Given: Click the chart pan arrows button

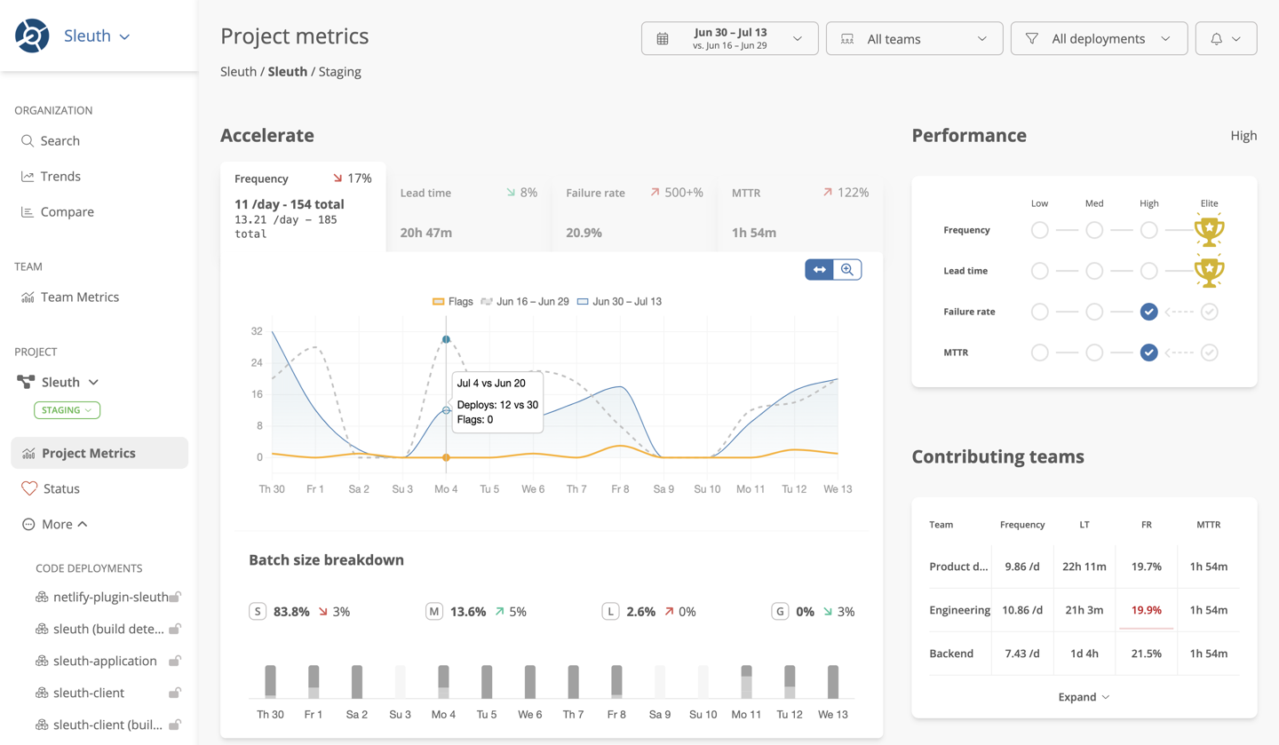Looking at the screenshot, I should 819,269.
